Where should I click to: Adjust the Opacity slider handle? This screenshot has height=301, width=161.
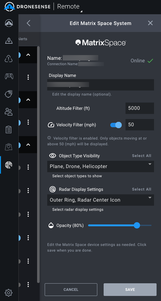point(137,225)
